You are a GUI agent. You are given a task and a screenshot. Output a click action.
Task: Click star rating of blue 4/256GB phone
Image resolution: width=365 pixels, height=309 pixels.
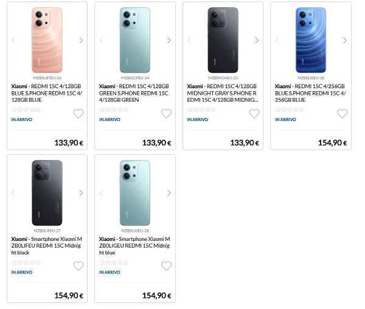(x=290, y=110)
